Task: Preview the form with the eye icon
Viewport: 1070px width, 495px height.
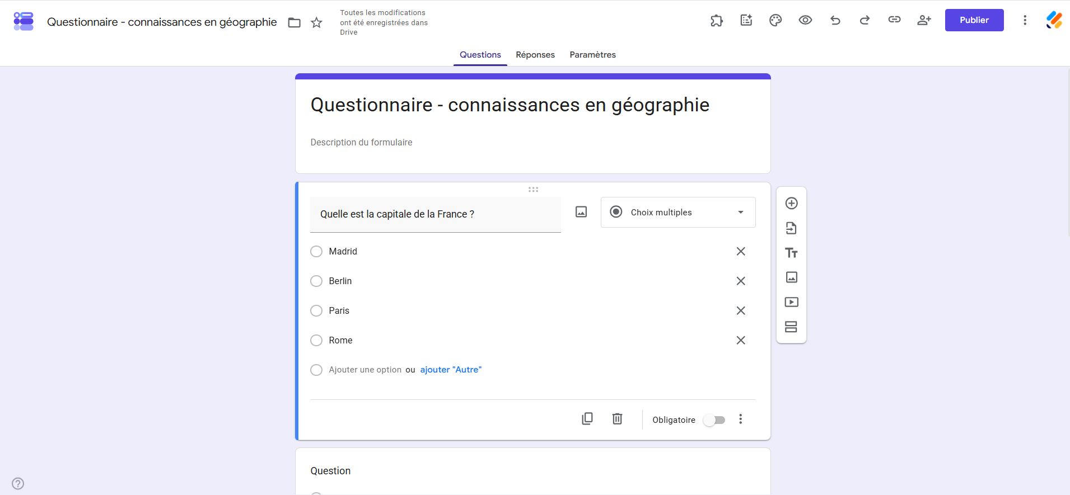Action: point(805,21)
